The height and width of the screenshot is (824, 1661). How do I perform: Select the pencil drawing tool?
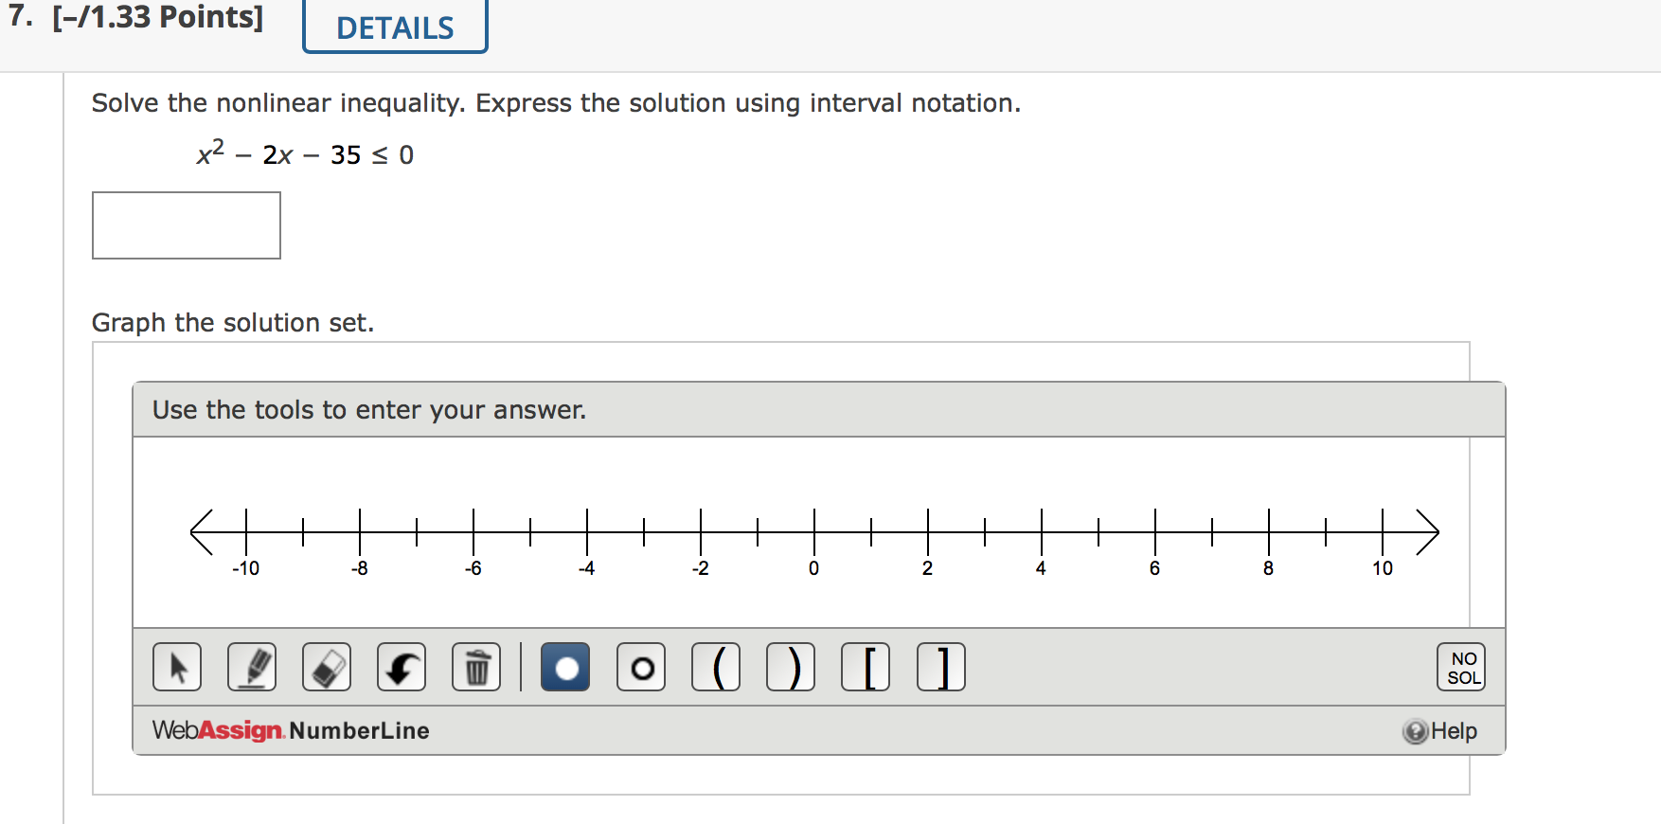point(251,667)
